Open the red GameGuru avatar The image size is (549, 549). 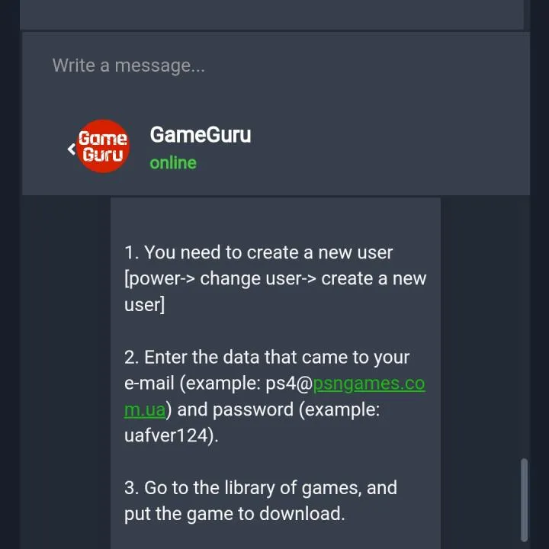[x=103, y=146]
